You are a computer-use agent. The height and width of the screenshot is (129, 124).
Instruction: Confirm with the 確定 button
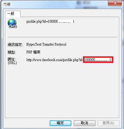(60, 123)
